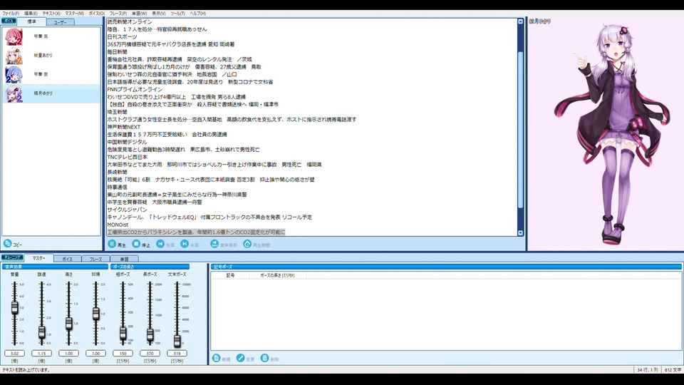Screen dimensions: 684x385
Task: Click the line 神戸新聞NEXT in editor
Action: click(124, 127)
